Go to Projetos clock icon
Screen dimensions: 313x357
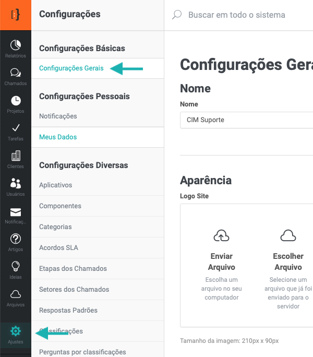[16, 101]
